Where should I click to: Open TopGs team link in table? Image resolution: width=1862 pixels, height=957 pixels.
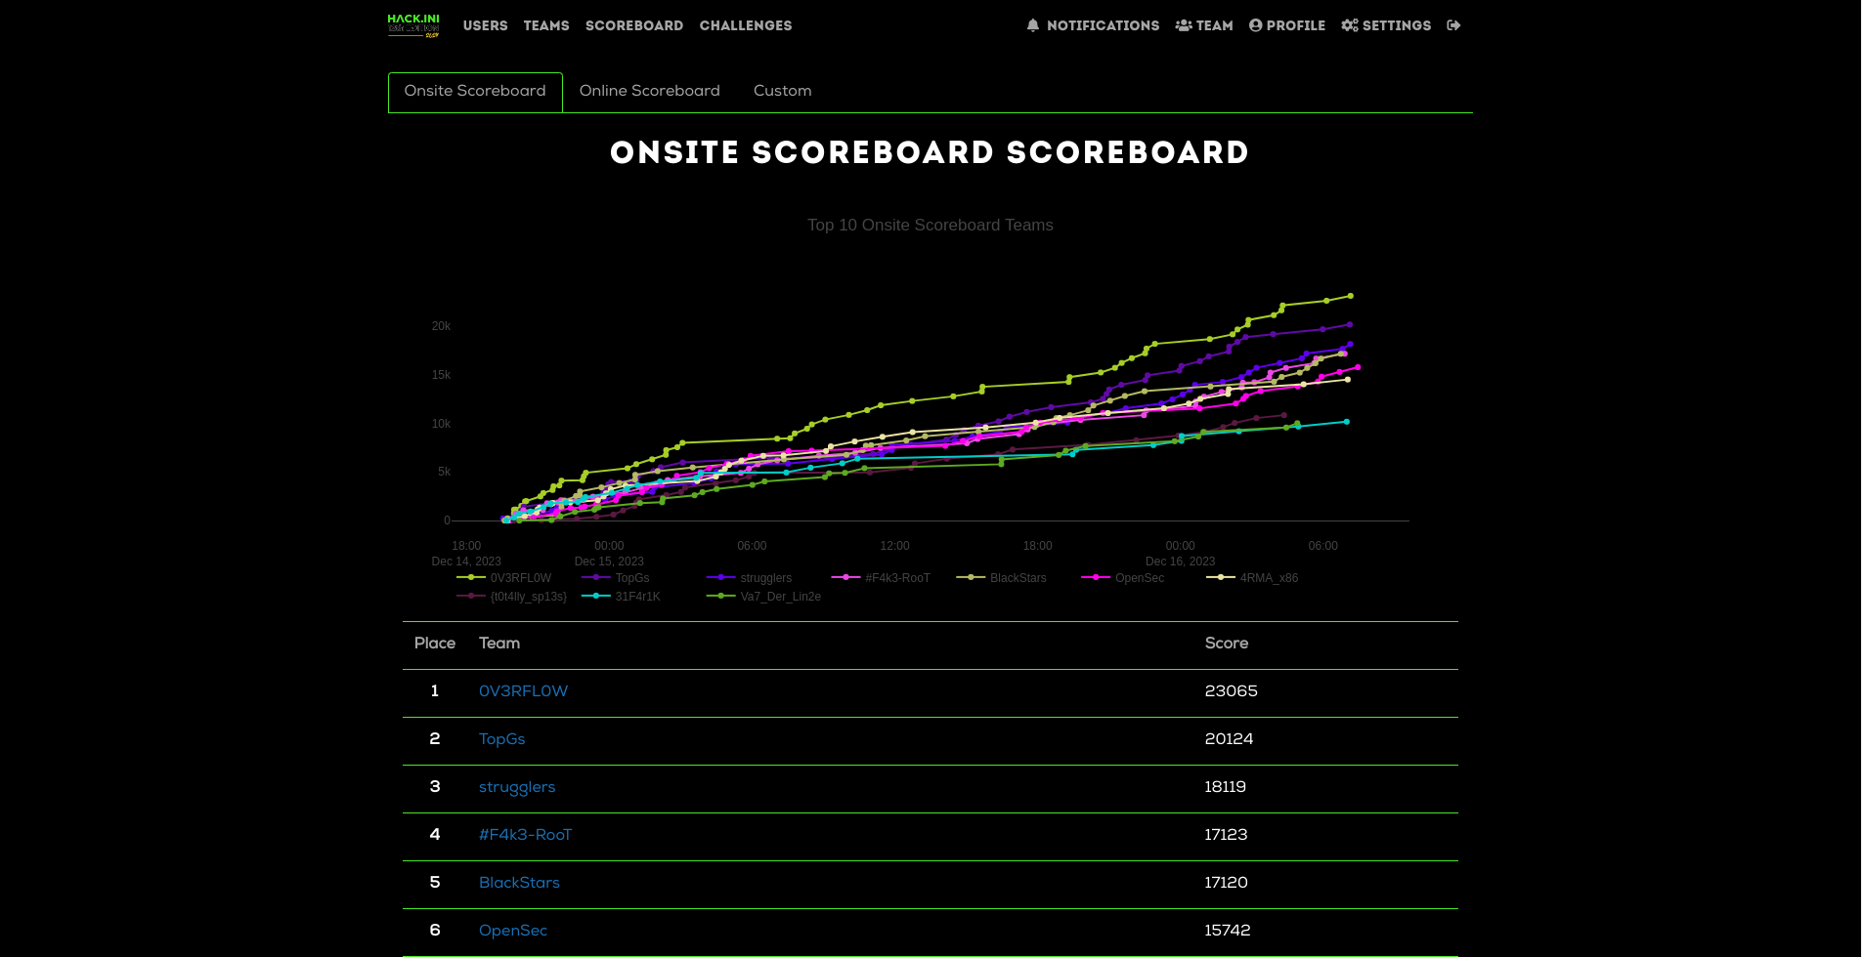(x=502, y=739)
